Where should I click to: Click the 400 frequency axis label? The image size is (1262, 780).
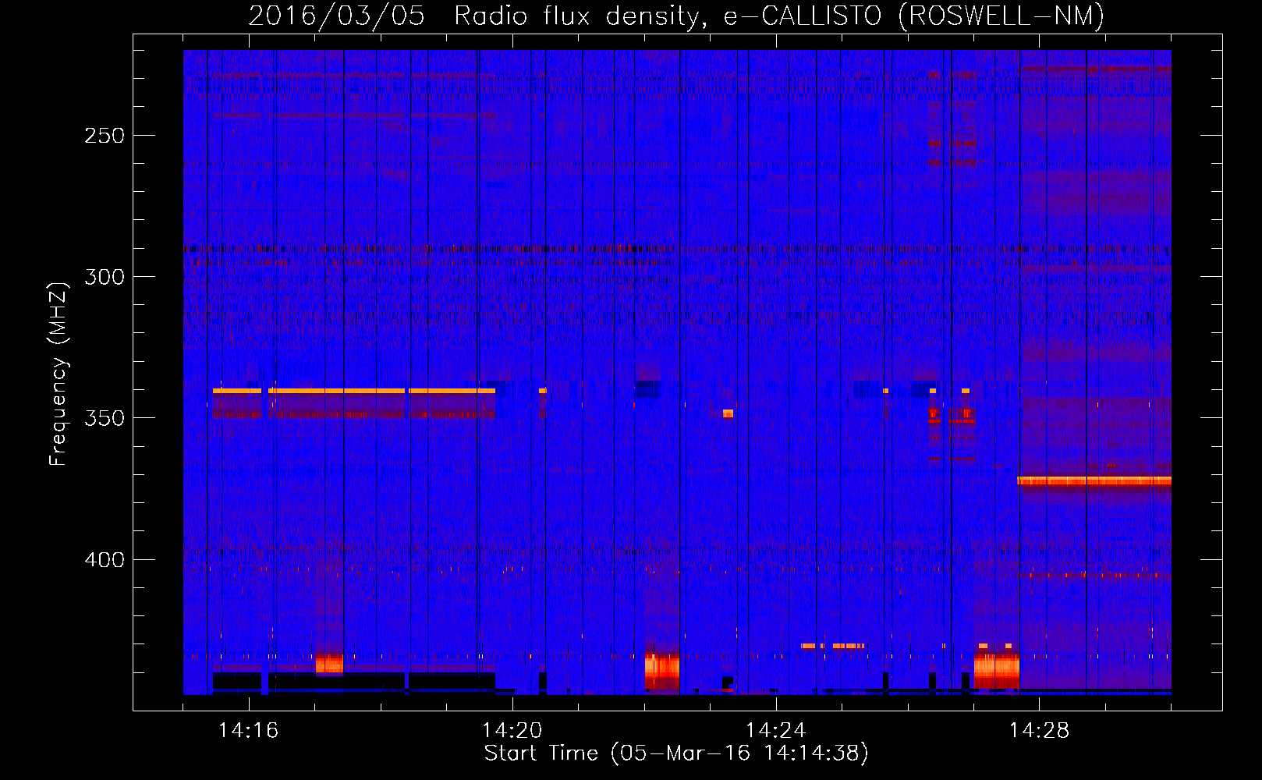[105, 560]
